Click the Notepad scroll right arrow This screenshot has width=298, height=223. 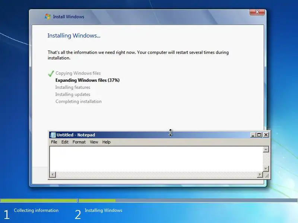[x=260, y=174]
